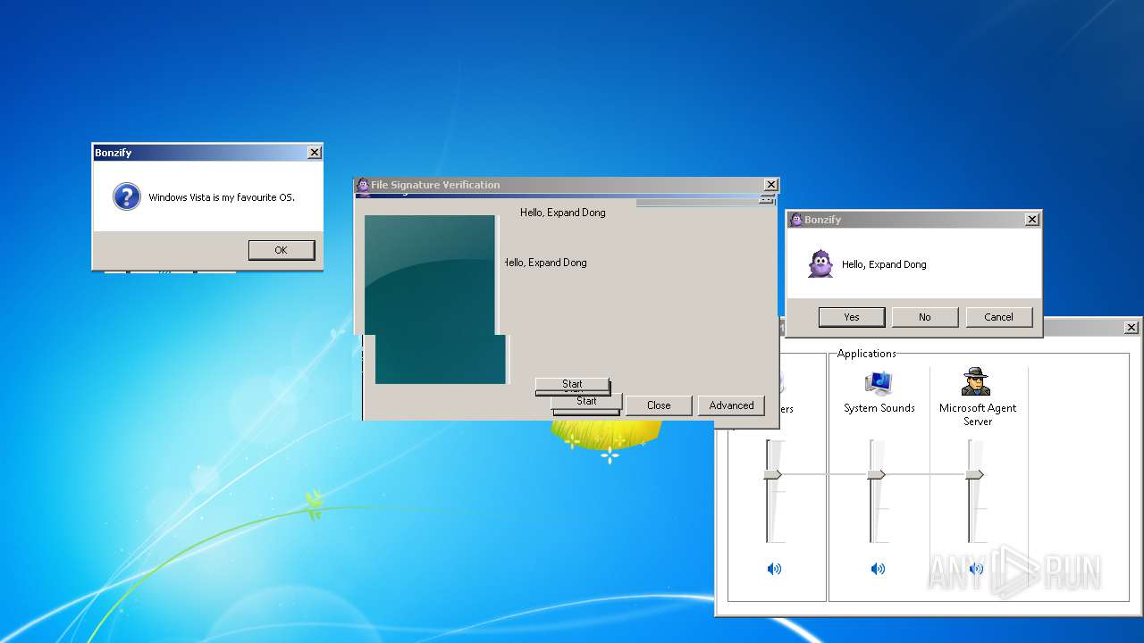Click the File Signature Verification title bar icon
This screenshot has height=643, width=1144.
coord(363,185)
